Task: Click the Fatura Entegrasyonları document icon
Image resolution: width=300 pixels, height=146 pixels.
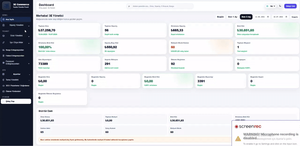Action: pyautogui.click(x=3, y=56)
